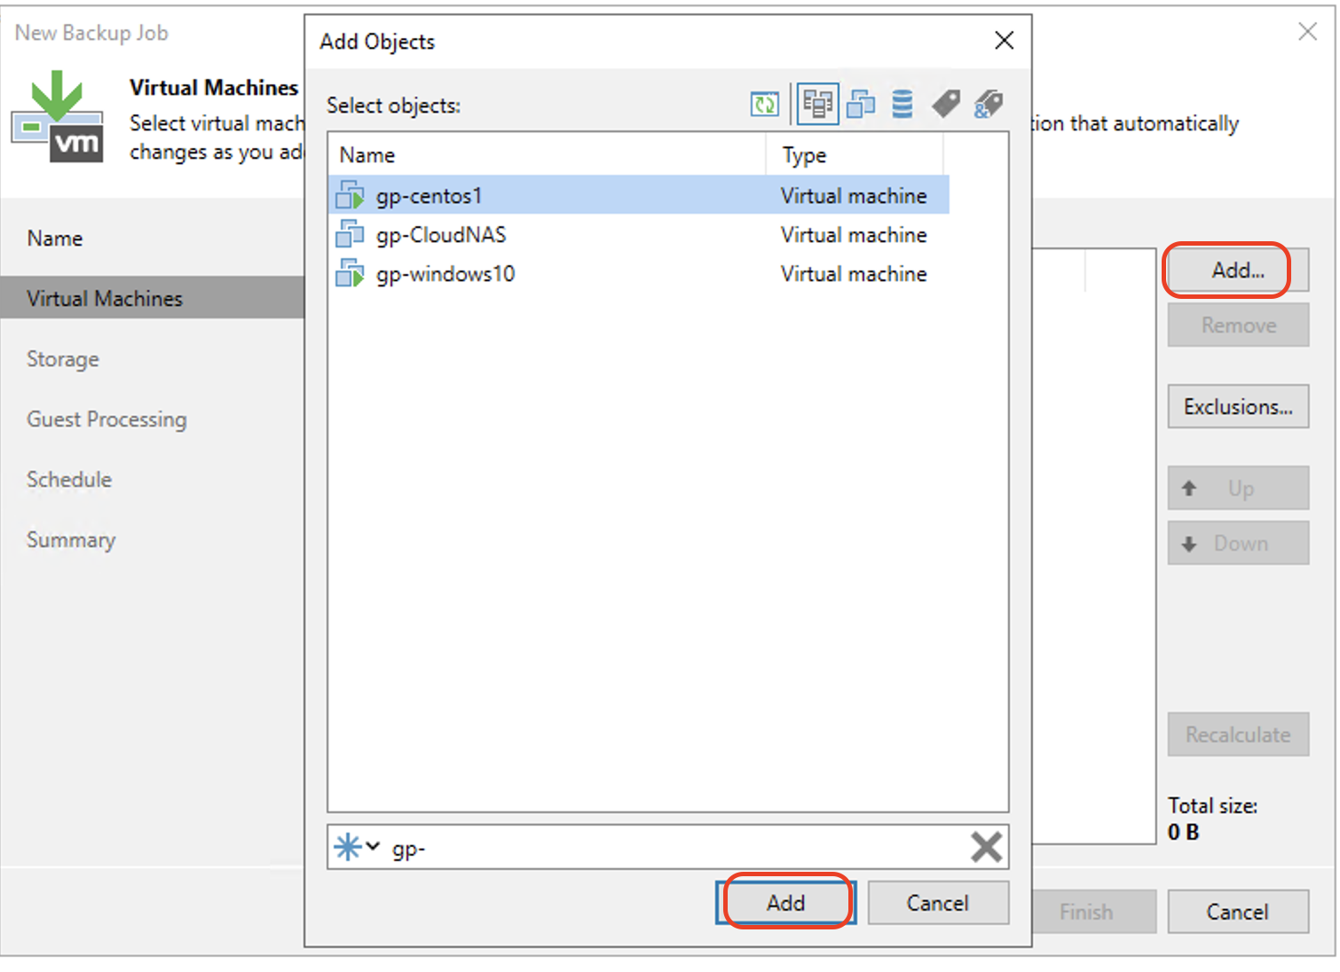Click the gp-windows10 VM icon
The image size is (1340, 972).
point(350,273)
